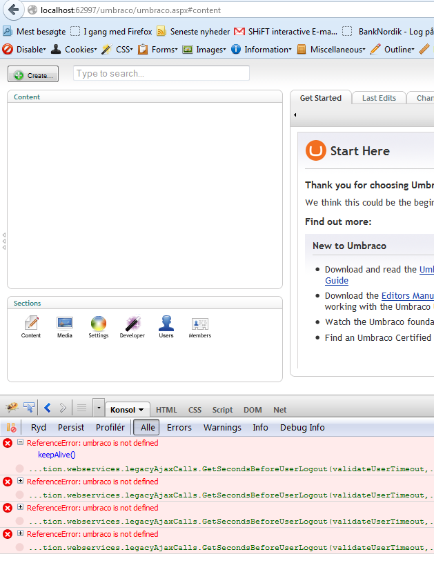
Task: Open the Konsol panel options dropdown
Action: tap(141, 410)
